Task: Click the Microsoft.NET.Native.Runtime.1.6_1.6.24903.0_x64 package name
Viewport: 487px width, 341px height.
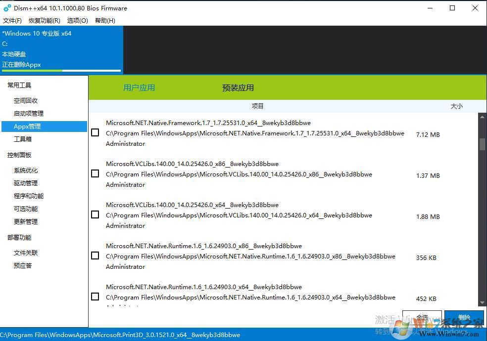Action: 204,287
